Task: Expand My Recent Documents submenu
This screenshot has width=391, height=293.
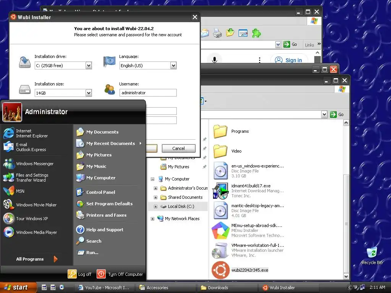Action: click(x=109, y=143)
